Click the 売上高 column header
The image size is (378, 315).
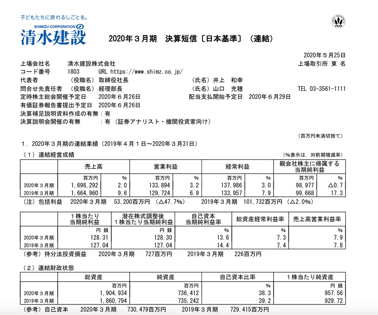[x=94, y=167]
